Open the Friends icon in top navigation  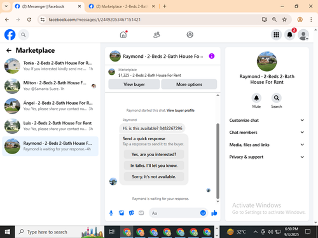point(156,35)
